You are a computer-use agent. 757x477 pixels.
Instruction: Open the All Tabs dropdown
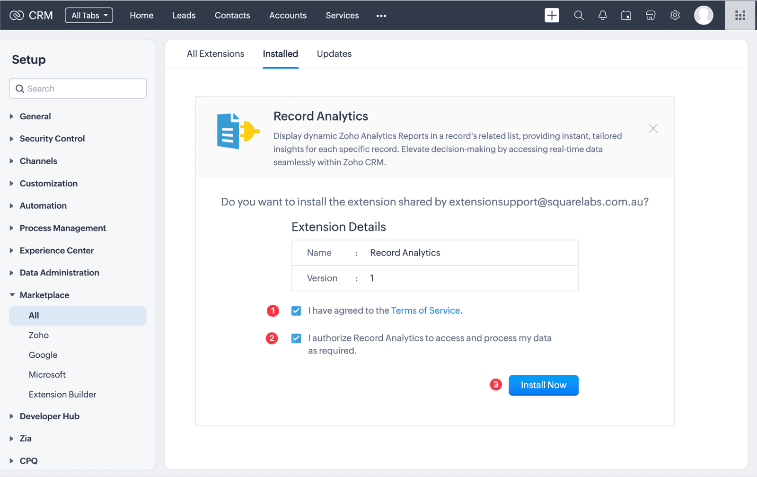(x=89, y=15)
